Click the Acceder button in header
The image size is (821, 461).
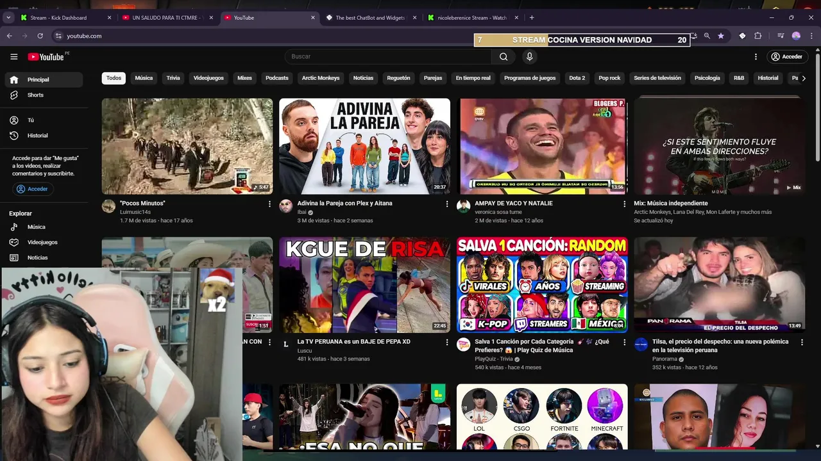coord(786,56)
